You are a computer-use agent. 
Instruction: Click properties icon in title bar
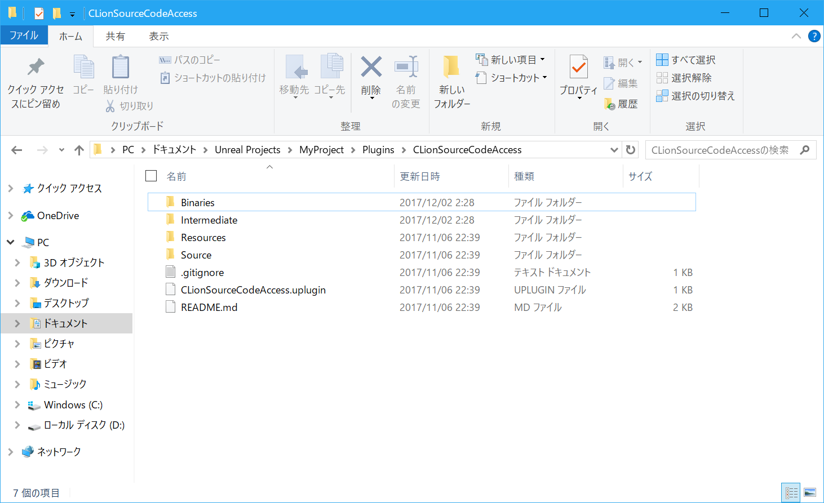[39, 13]
